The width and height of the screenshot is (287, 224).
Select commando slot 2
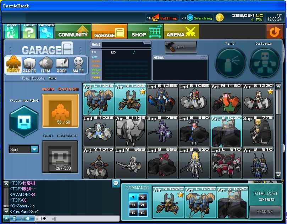[142, 197]
